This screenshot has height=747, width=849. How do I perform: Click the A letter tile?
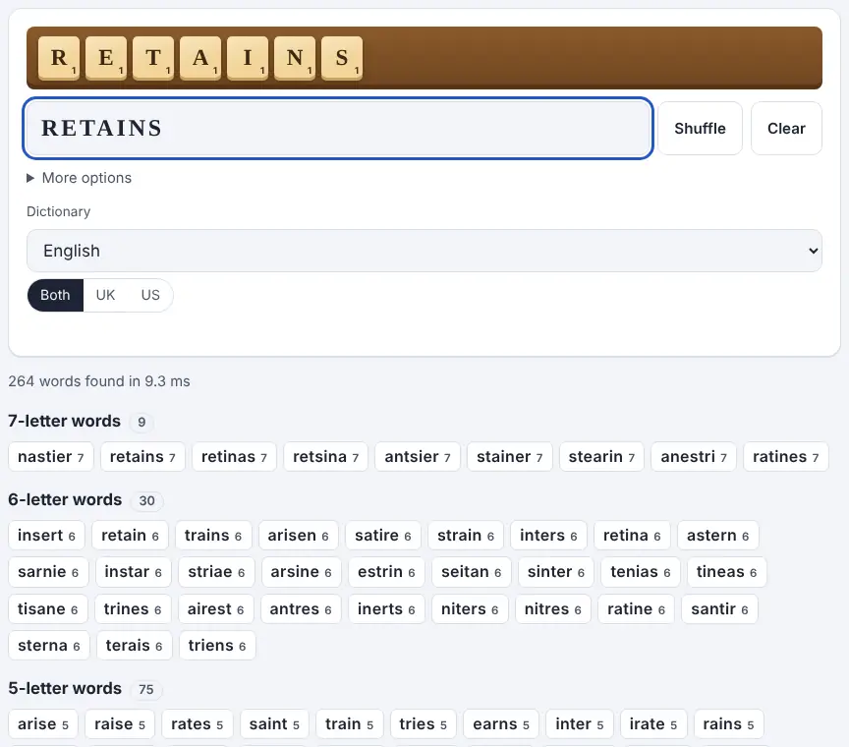click(x=200, y=58)
